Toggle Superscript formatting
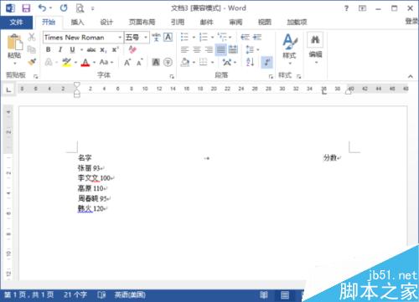Screen dimensions: 419x302 [115, 49]
